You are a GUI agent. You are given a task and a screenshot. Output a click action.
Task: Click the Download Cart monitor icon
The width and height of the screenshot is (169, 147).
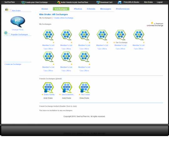point(98,2)
